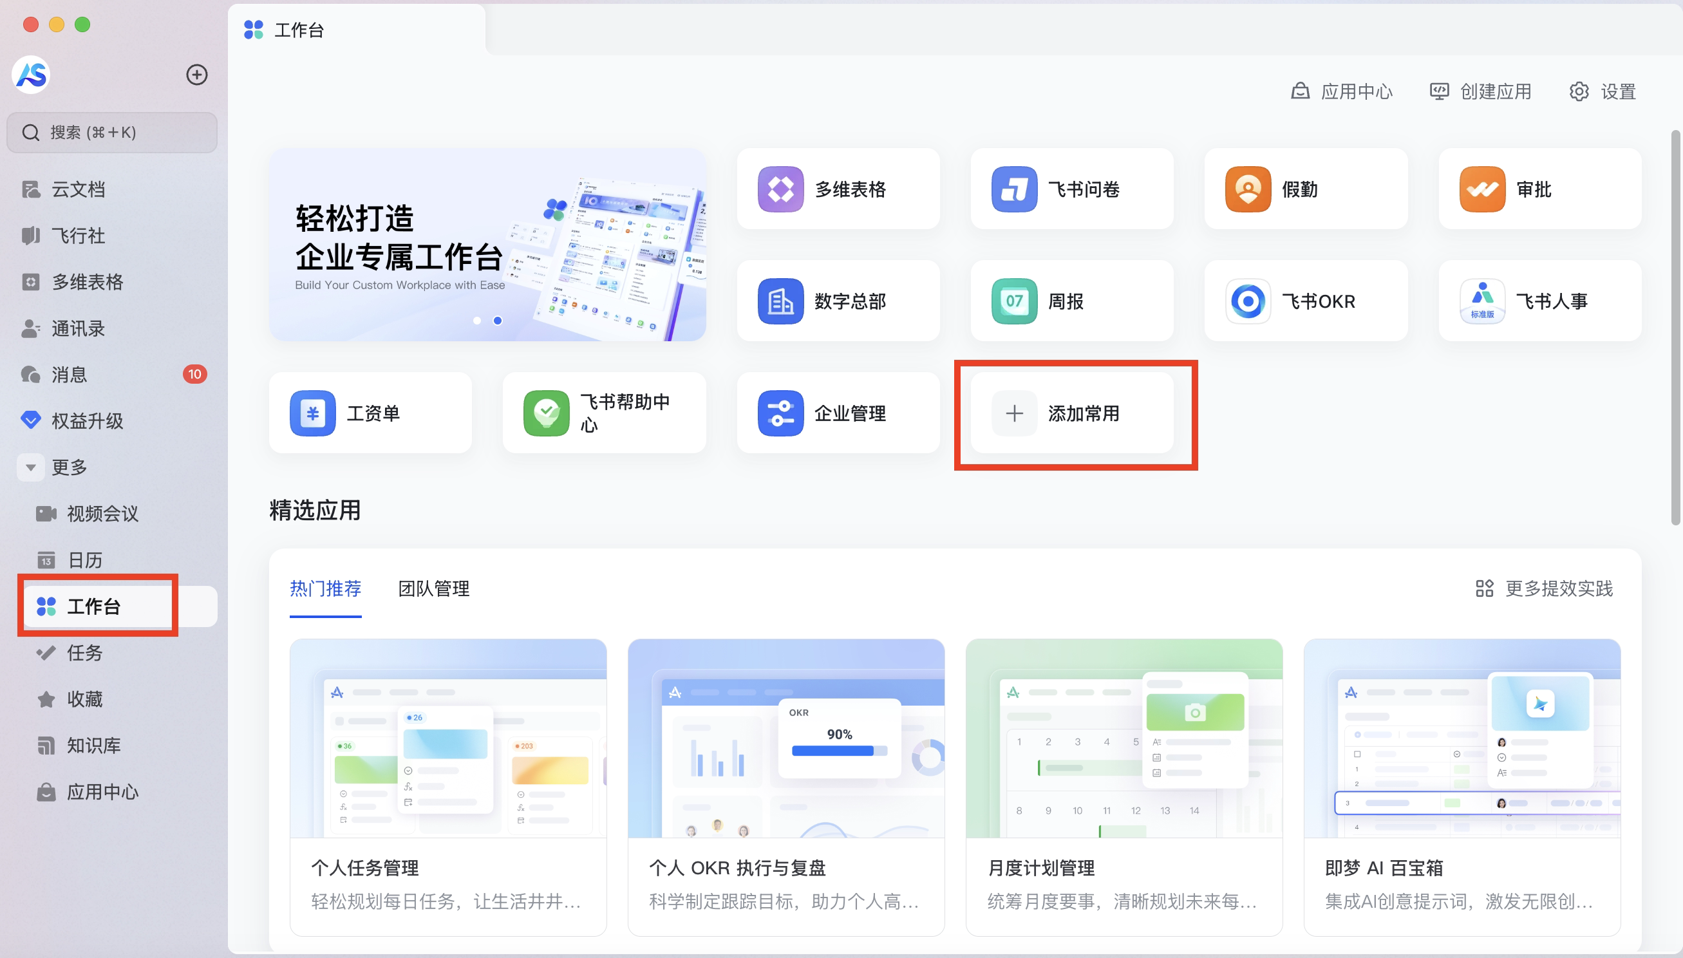Select the second banner carousel dot
The height and width of the screenshot is (958, 1683).
498,321
